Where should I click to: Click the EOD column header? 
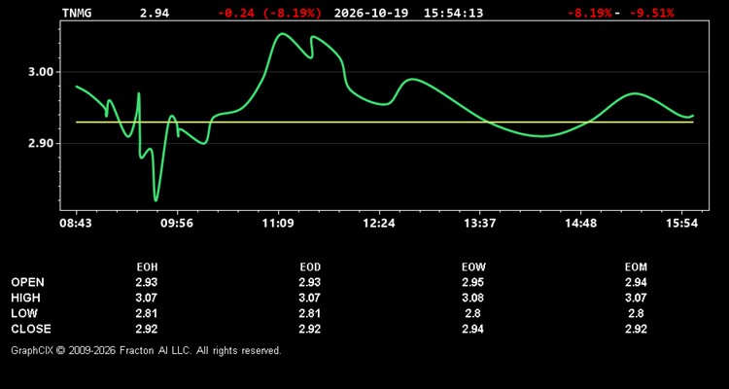pyautogui.click(x=310, y=267)
